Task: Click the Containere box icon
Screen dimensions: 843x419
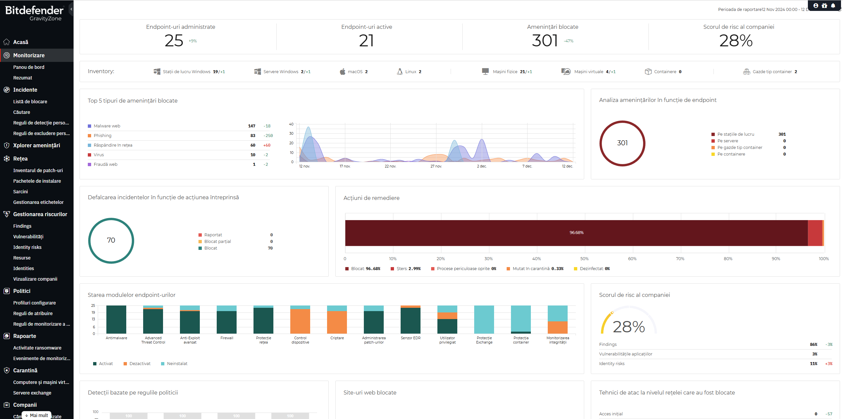Action: tap(648, 71)
